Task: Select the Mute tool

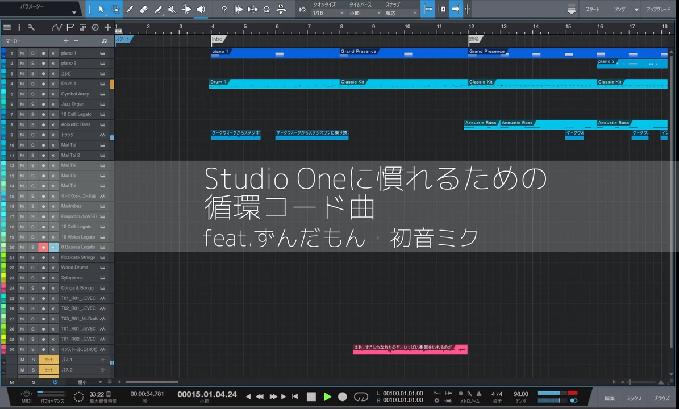Action: pyautogui.click(x=172, y=9)
